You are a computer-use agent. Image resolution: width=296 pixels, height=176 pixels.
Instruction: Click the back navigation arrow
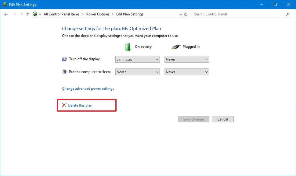6,14
